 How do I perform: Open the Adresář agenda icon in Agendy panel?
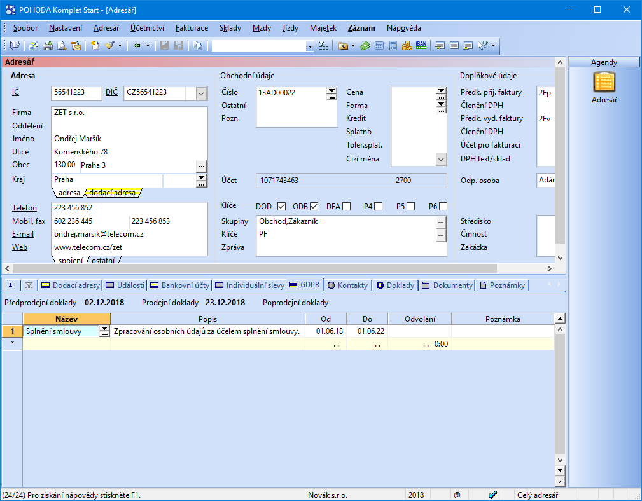click(604, 82)
